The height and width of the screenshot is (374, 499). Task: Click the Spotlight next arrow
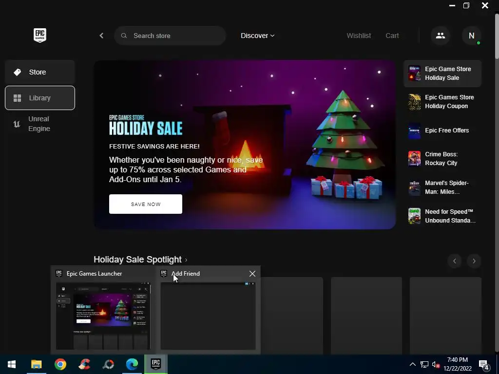click(474, 261)
